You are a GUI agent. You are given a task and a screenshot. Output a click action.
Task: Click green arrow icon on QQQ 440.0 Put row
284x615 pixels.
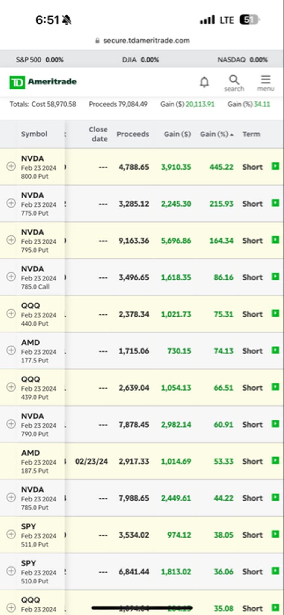pos(275,313)
